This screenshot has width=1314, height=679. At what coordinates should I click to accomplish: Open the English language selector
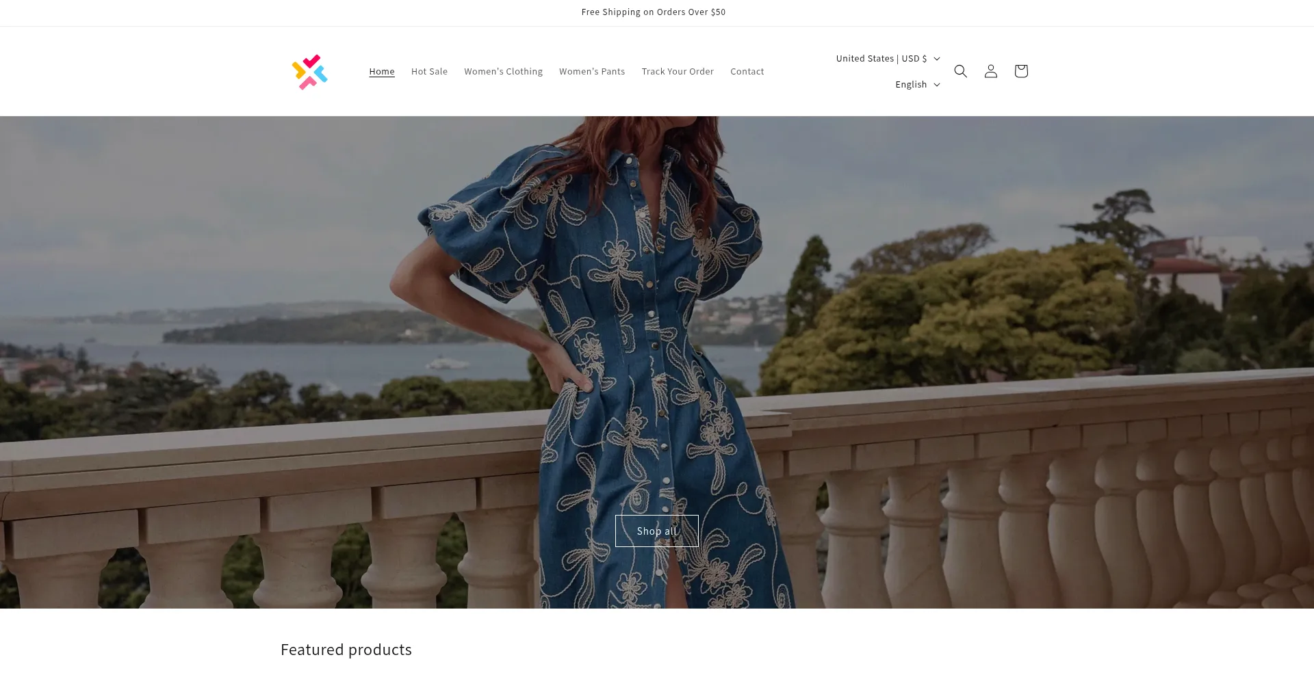pos(911,85)
